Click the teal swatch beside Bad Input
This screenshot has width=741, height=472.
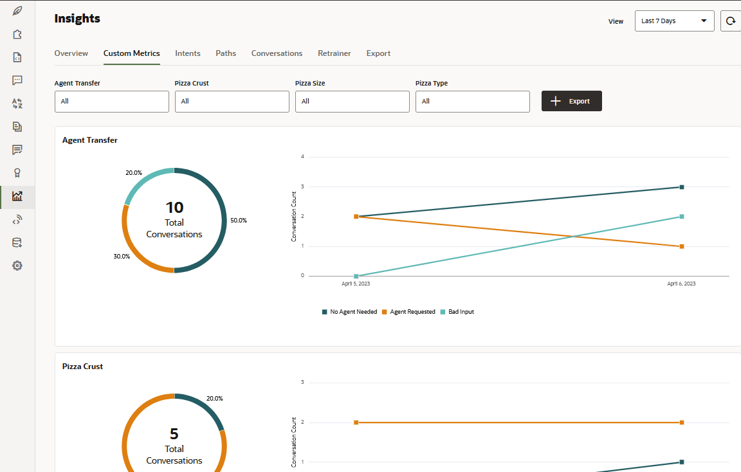pyautogui.click(x=441, y=311)
